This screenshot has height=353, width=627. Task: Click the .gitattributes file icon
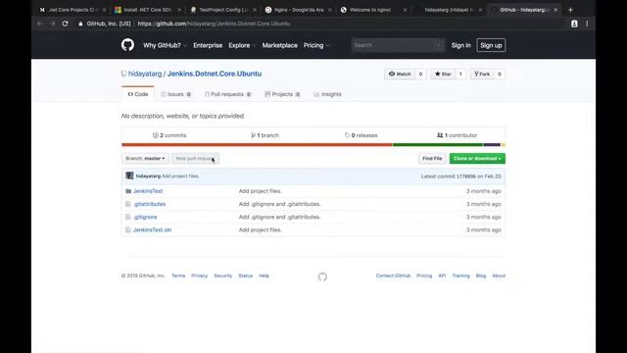(x=128, y=204)
